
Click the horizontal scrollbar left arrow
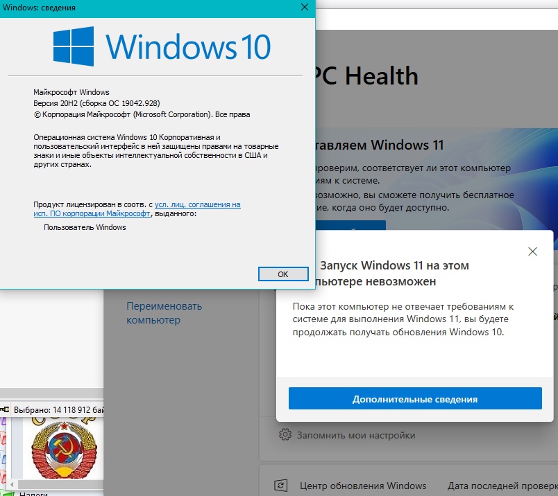12,484
